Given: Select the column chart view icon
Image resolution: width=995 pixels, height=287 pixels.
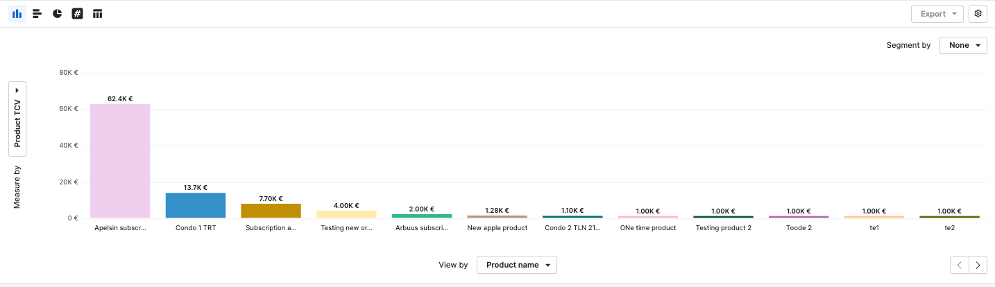Looking at the screenshot, I should 17,14.
